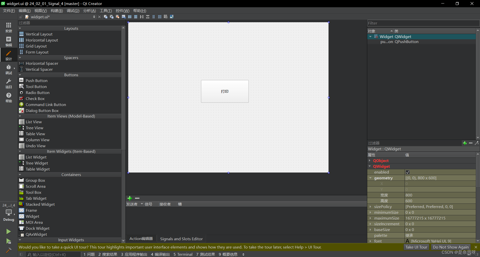Click the Do Not Show Again button
The image size is (480, 257).
click(x=451, y=247)
